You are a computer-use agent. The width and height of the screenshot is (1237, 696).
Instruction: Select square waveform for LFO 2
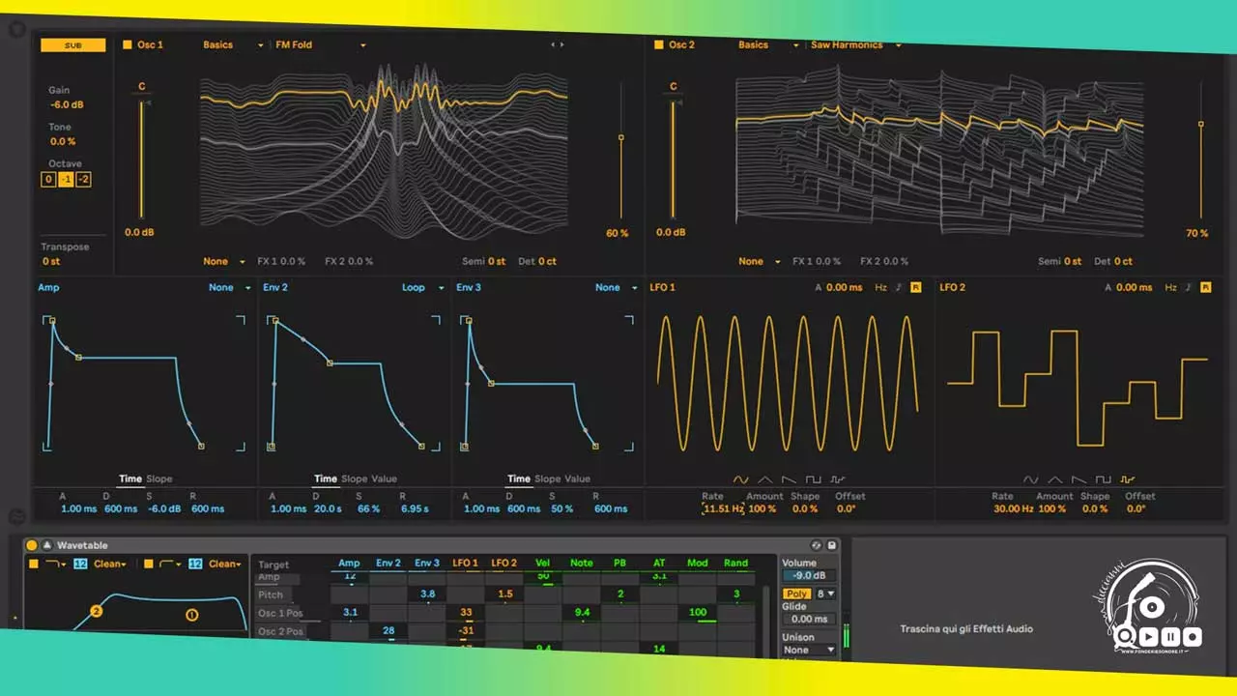click(1104, 479)
